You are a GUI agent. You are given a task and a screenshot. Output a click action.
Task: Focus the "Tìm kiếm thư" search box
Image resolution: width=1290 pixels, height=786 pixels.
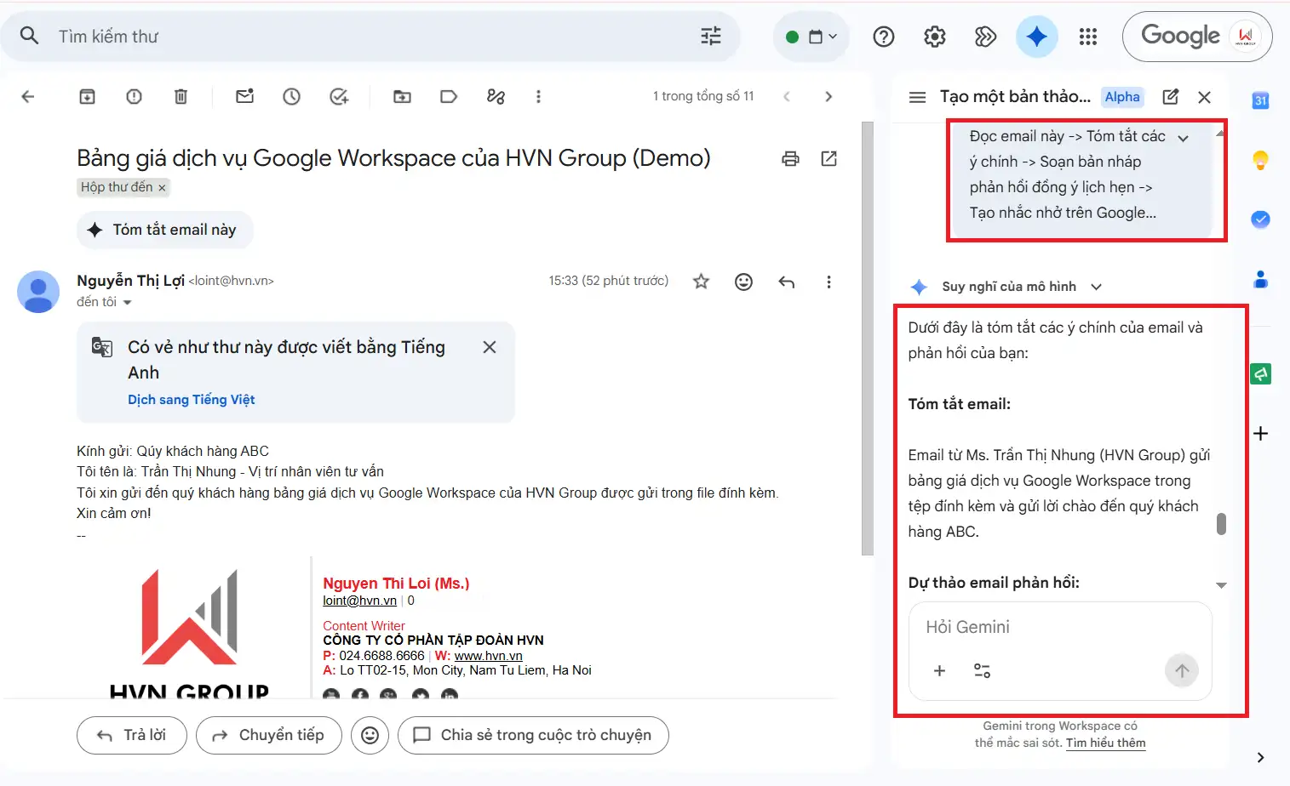pos(370,37)
